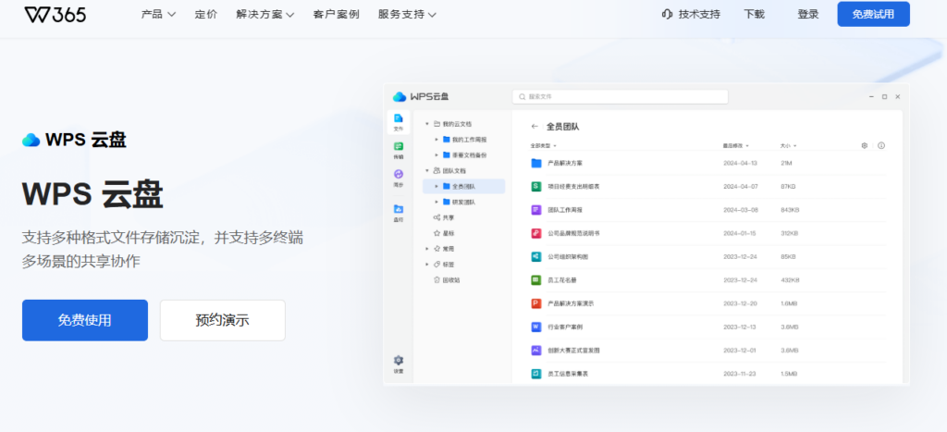The width and height of the screenshot is (947, 432).
Task: Open list settings gear in the column header
Action: 865,145
